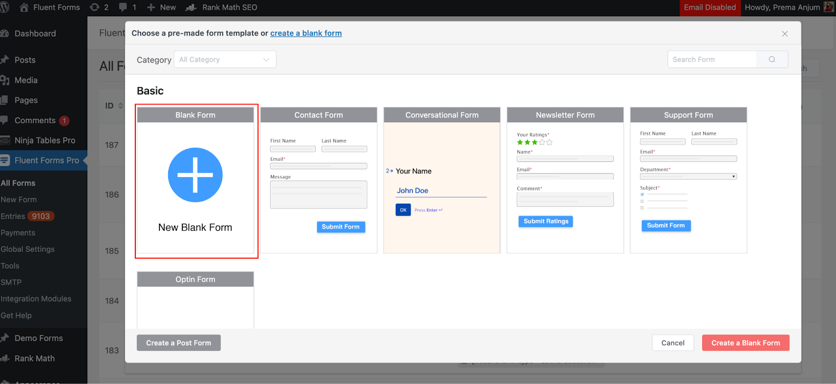836x384 pixels.
Task: Click the Posts pin icon in sidebar
Action: 5,60
